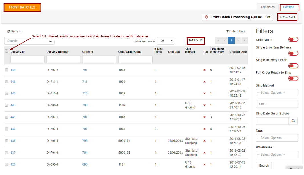
Task: Click the red tag X for delivery 441
Action: coord(204,117)
